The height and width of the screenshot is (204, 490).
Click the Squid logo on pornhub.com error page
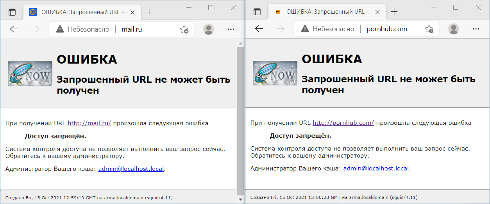click(275, 73)
